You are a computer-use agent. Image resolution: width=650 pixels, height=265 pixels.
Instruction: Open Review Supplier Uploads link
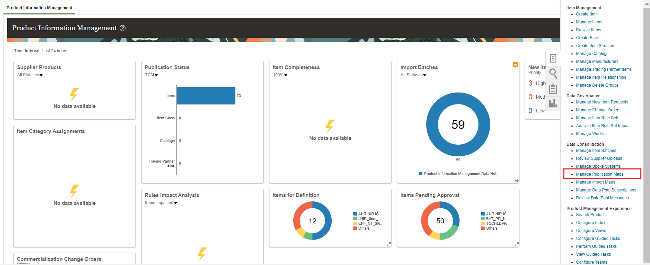click(599, 158)
